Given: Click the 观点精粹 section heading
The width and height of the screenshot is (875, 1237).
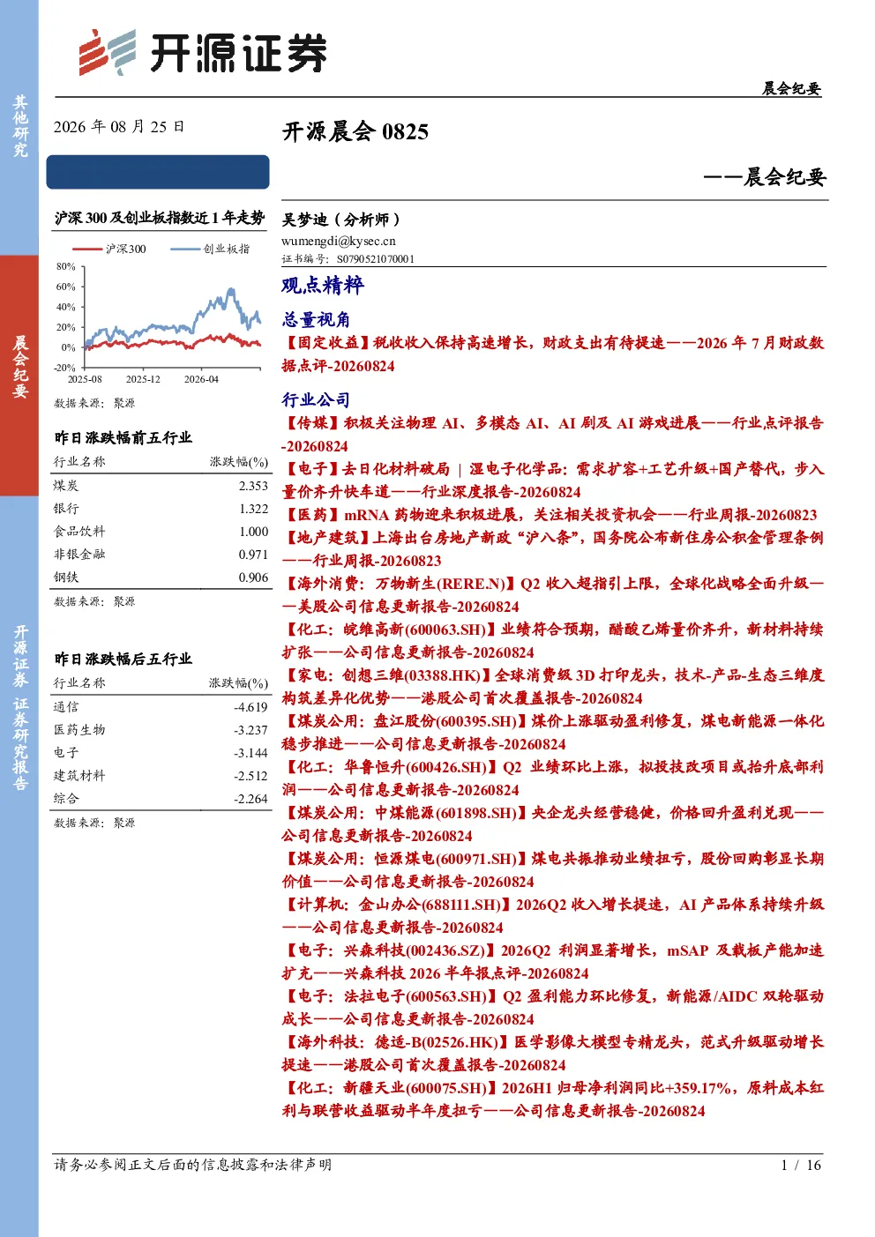Looking at the screenshot, I should (323, 285).
